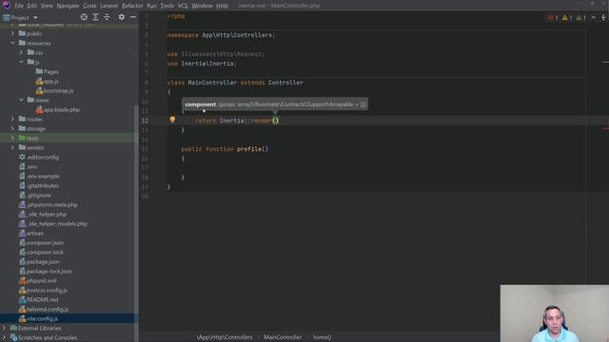Open the Code menu

89,6
